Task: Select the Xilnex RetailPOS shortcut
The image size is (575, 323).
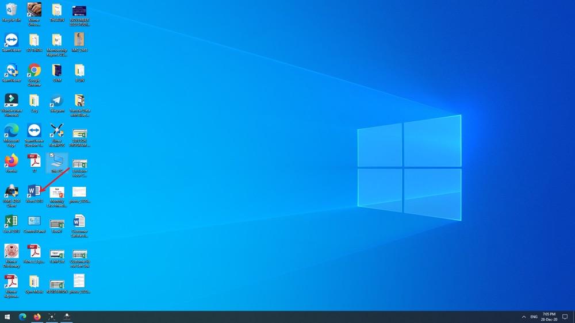Action: coord(56,131)
